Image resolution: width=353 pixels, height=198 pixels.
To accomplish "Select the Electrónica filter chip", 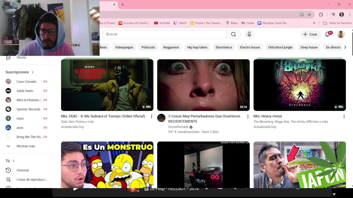I will 224,47.
